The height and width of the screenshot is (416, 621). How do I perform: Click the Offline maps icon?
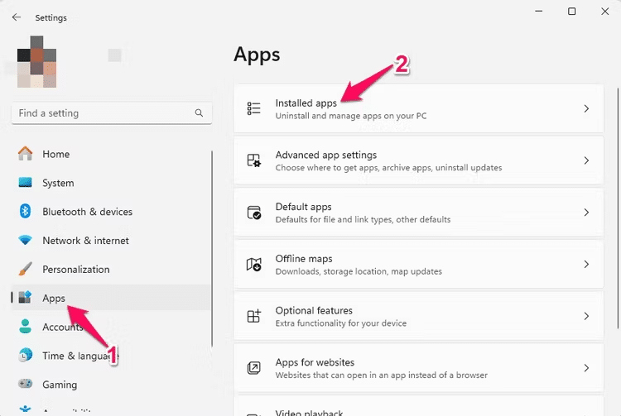point(254,265)
